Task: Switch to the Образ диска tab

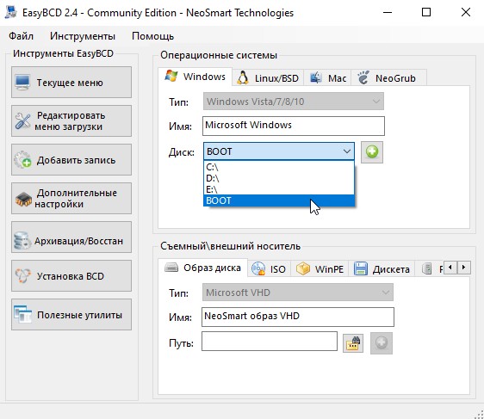Action: pyautogui.click(x=202, y=268)
